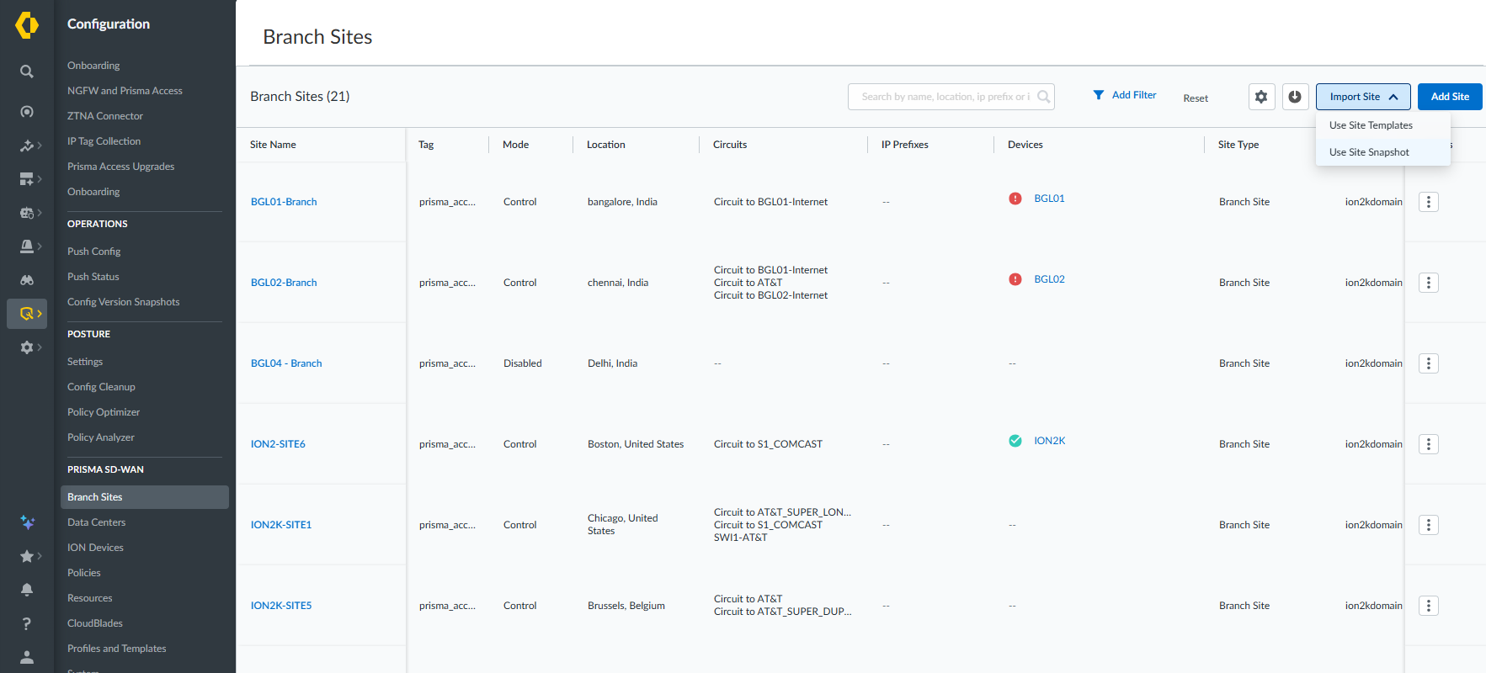Click the green check status beside ION2K
Viewport: 1486px width, 673px height.
1015,441
